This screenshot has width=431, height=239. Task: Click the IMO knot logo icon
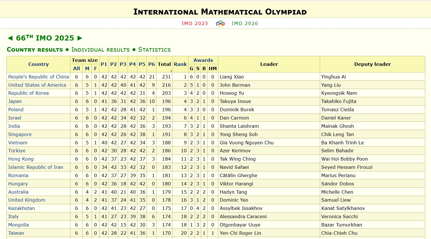pyautogui.click(x=220, y=24)
